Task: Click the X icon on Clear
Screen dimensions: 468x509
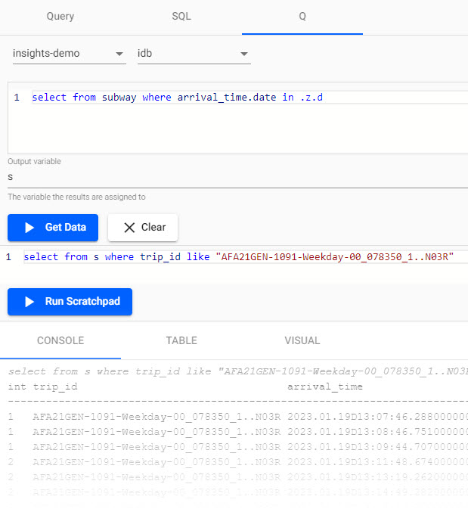Action: [x=129, y=228]
